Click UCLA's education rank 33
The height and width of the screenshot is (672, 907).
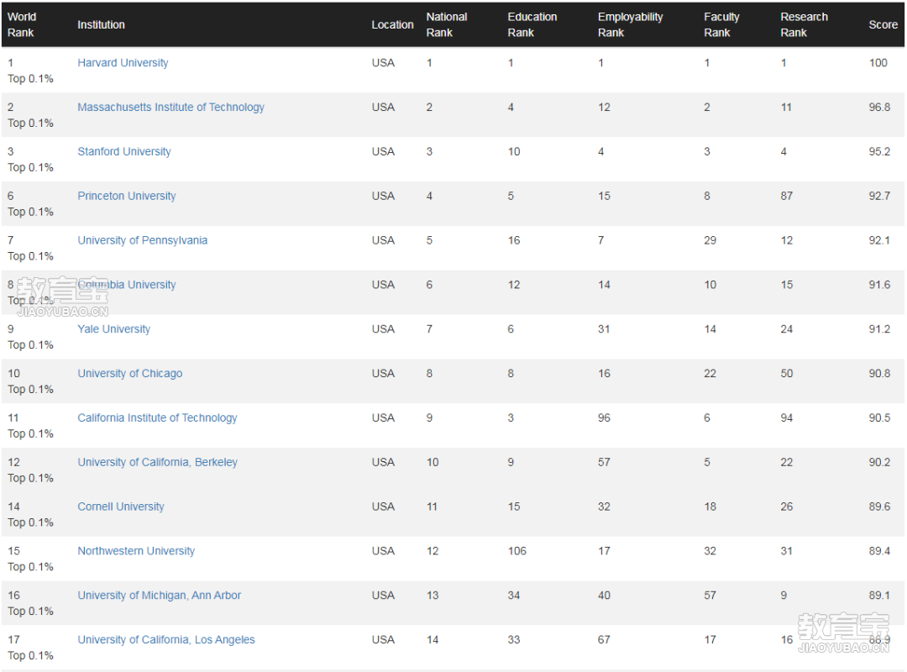coord(514,639)
